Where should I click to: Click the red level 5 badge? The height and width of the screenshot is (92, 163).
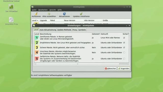[x=37, y=59]
